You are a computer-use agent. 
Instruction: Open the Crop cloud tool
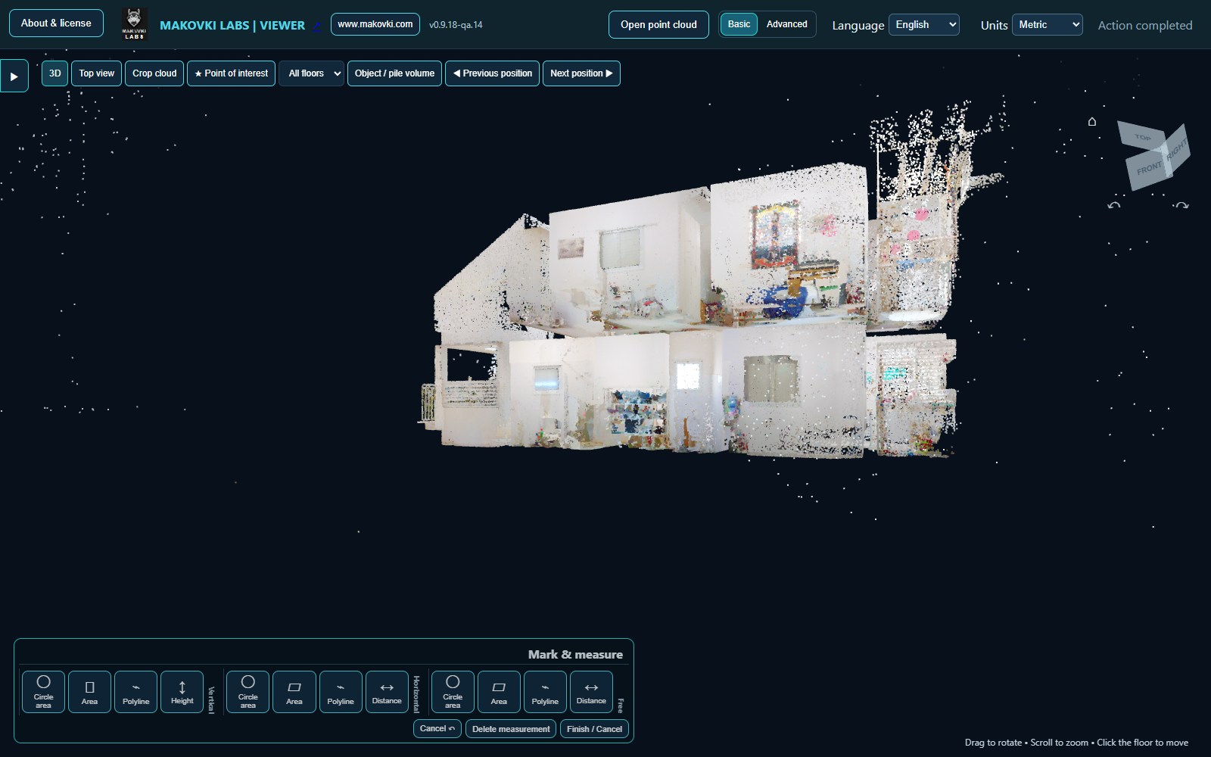click(x=154, y=73)
